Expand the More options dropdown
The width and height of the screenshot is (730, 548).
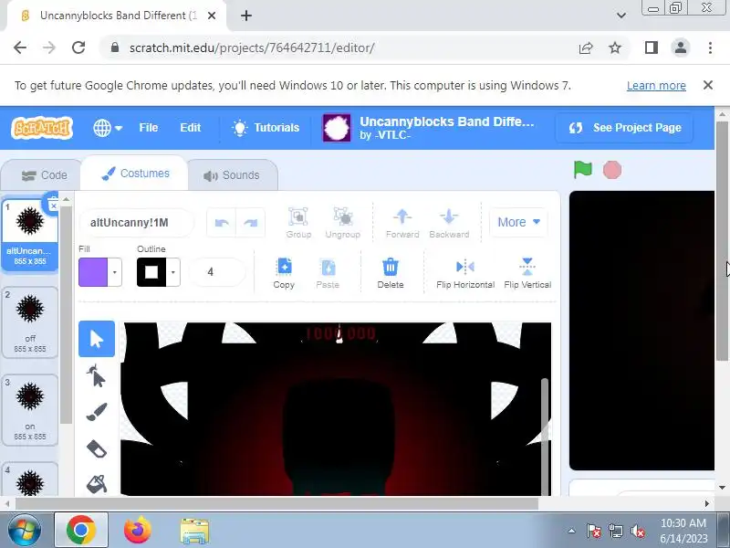click(518, 222)
